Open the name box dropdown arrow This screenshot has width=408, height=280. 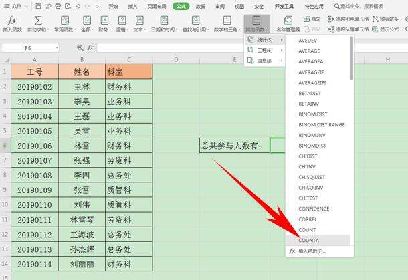coord(57,48)
